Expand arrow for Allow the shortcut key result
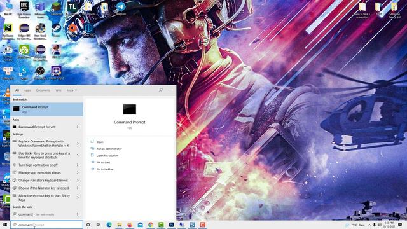 (x=78, y=198)
